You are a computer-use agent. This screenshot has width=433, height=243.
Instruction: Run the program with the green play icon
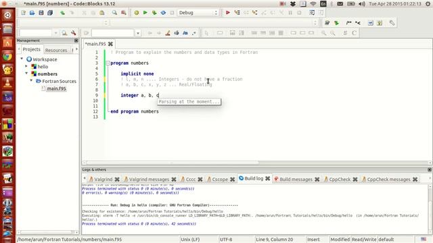(145, 13)
